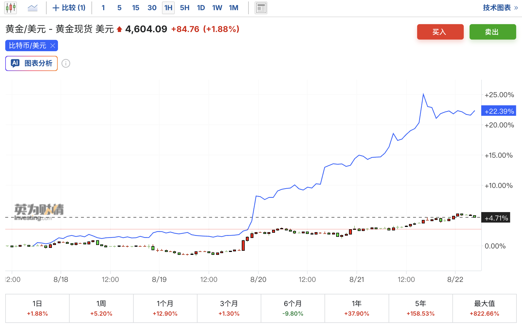
Task: Click the green 卖出 button
Action: tap(493, 32)
